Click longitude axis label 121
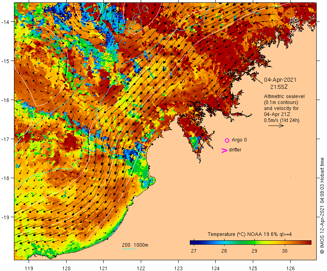The width and height of the screenshot is (327, 271). click(103, 268)
